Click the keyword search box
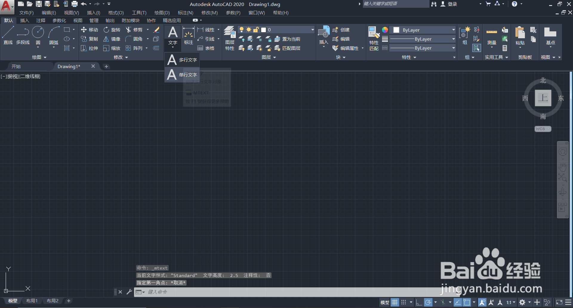 pyautogui.click(x=396, y=4)
